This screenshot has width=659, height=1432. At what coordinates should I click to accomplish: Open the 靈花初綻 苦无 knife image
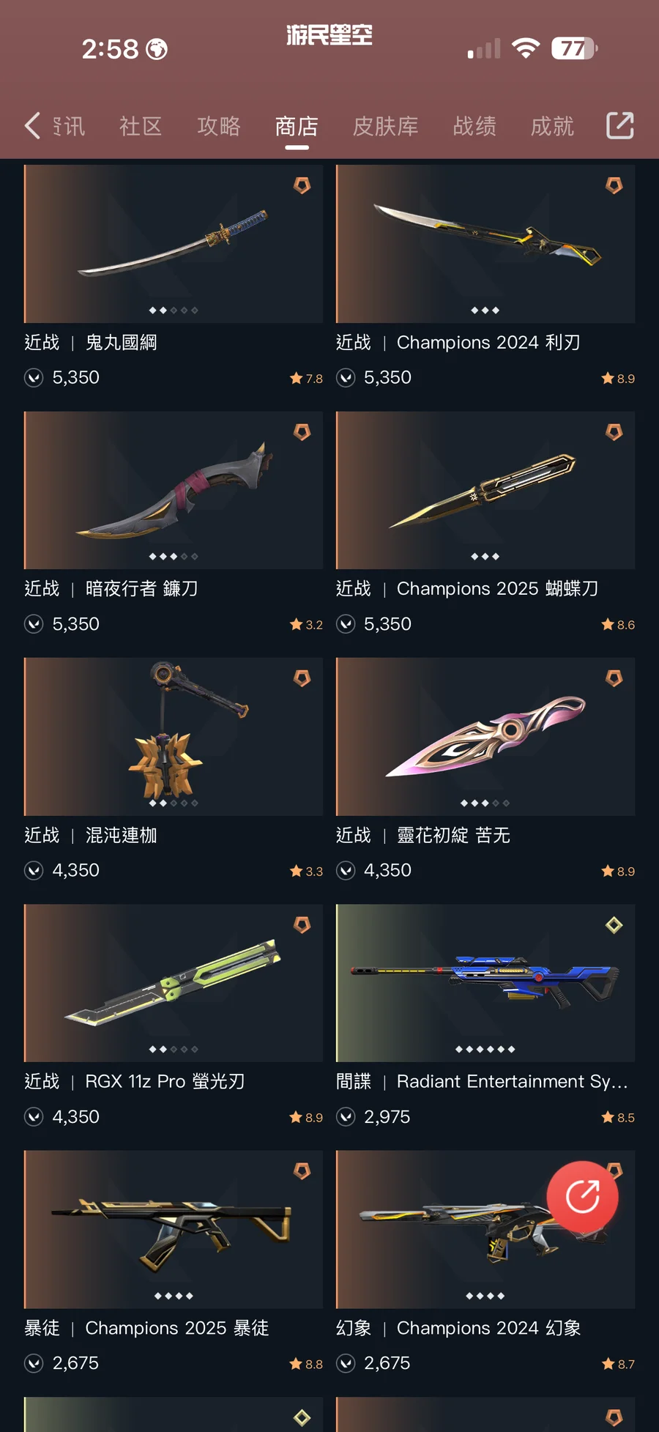click(485, 737)
